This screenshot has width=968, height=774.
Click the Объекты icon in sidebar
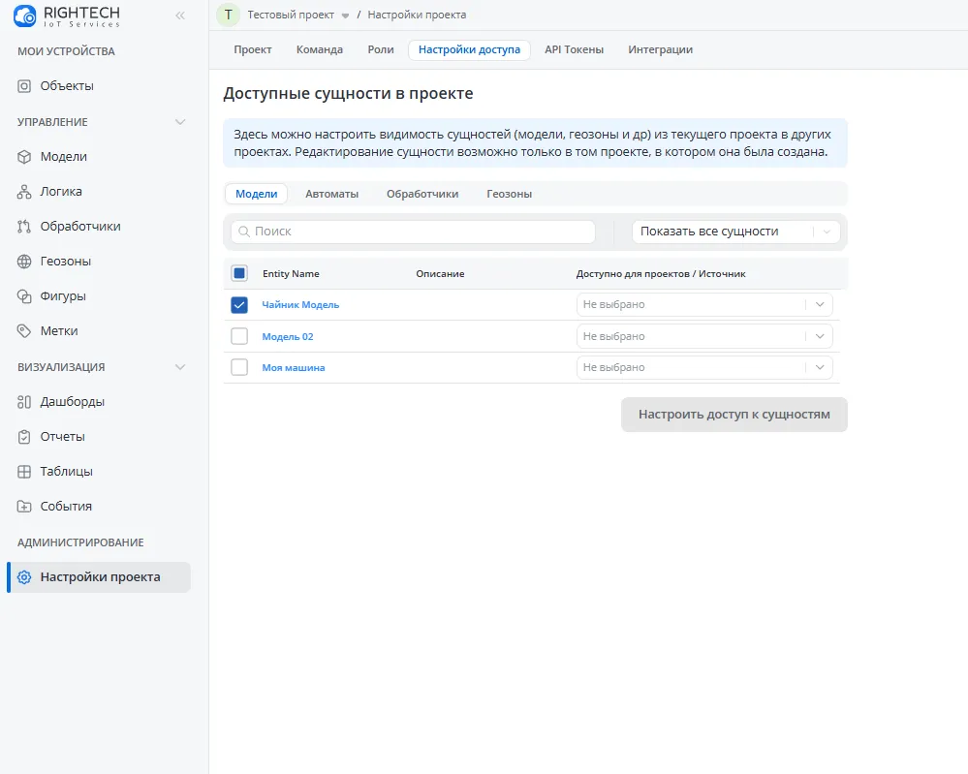point(25,86)
